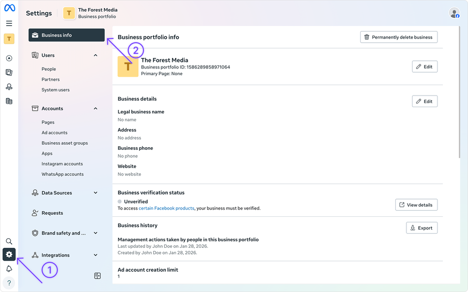Expand the Integrations section chevron
The image size is (468, 292).
pos(96,255)
